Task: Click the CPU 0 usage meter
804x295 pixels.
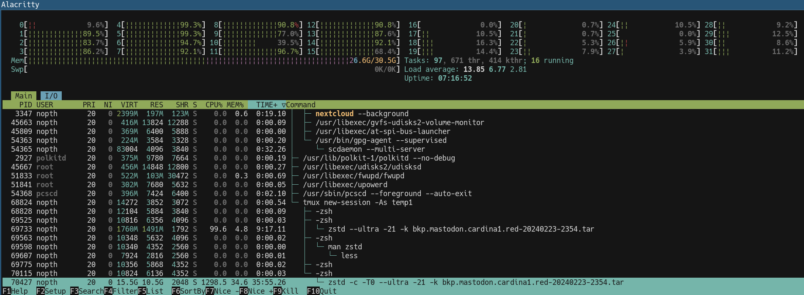Action: (64, 25)
